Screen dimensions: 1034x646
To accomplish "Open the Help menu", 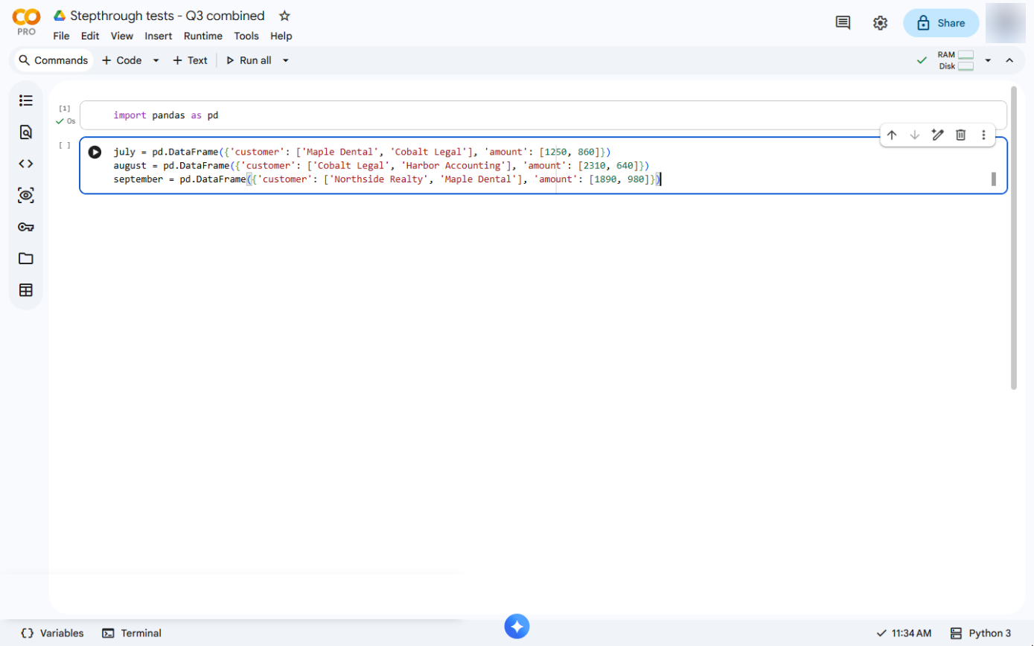I will 281,36.
